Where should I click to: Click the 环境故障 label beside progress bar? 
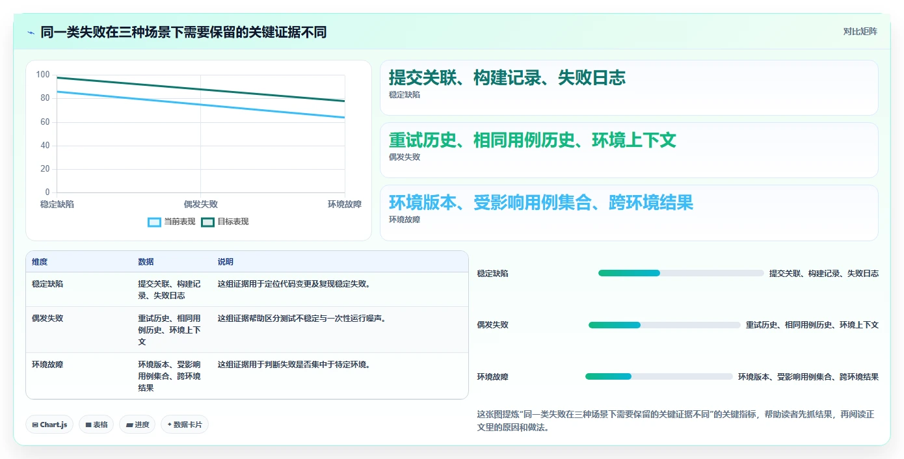pos(493,377)
